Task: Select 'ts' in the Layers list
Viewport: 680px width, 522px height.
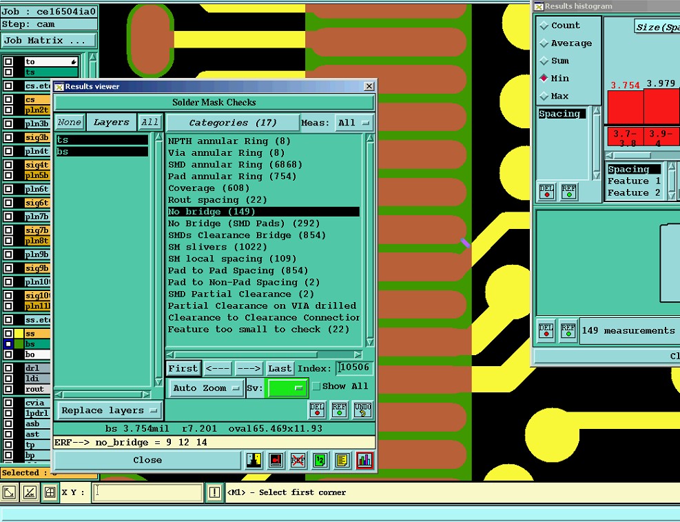Action: pyautogui.click(x=103, y=140)
